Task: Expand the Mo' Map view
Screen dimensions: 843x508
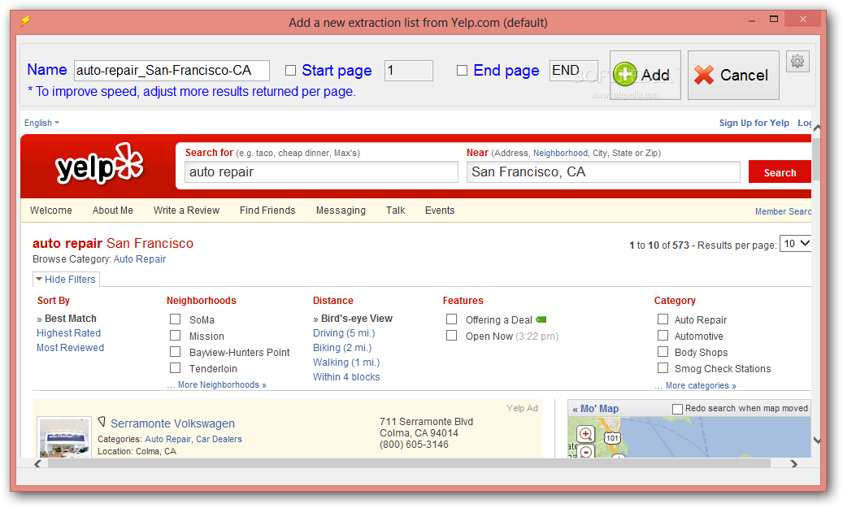Action: coord(596,409)
